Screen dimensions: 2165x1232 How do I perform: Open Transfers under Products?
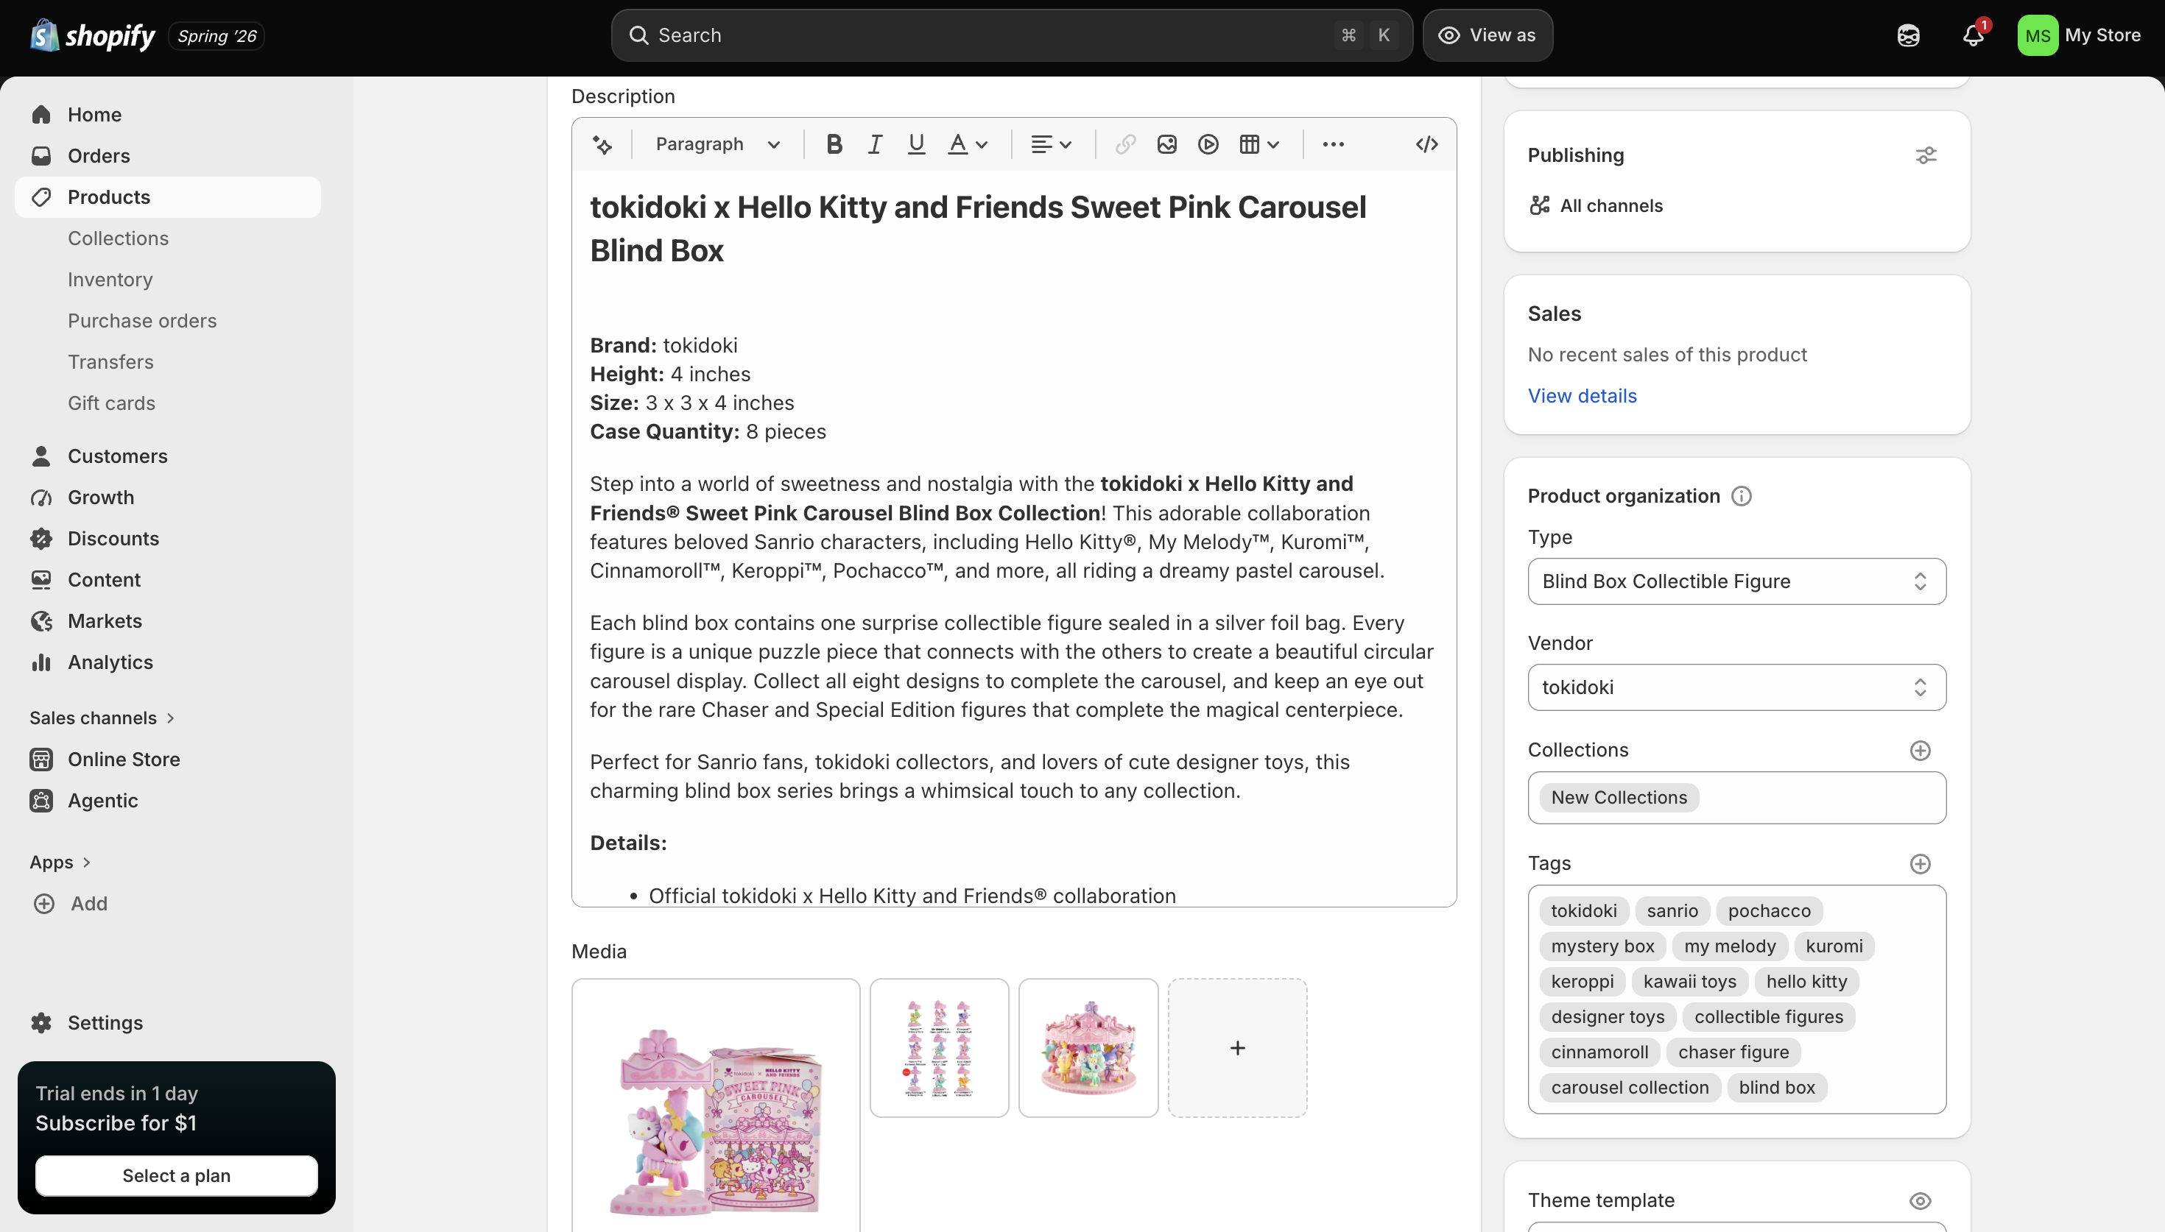point(111,362)
